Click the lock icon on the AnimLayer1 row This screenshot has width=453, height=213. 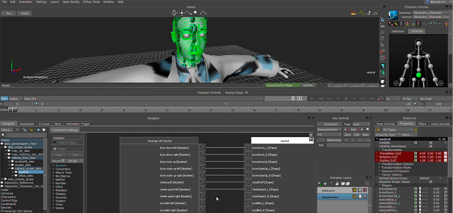tap(354, 190)
